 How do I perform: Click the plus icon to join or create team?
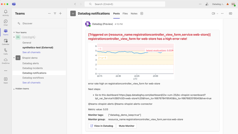[60, 13]
